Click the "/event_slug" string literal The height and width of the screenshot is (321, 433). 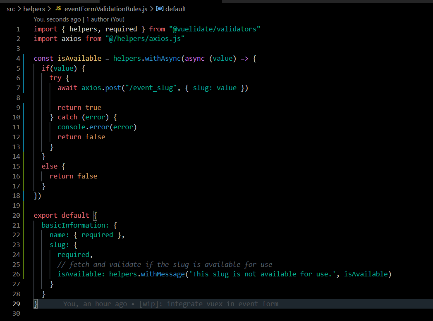point(151,88)
